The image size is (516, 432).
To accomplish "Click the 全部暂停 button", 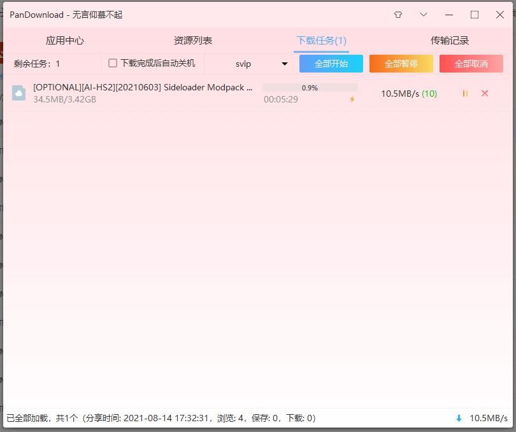I will pos(401,64).
